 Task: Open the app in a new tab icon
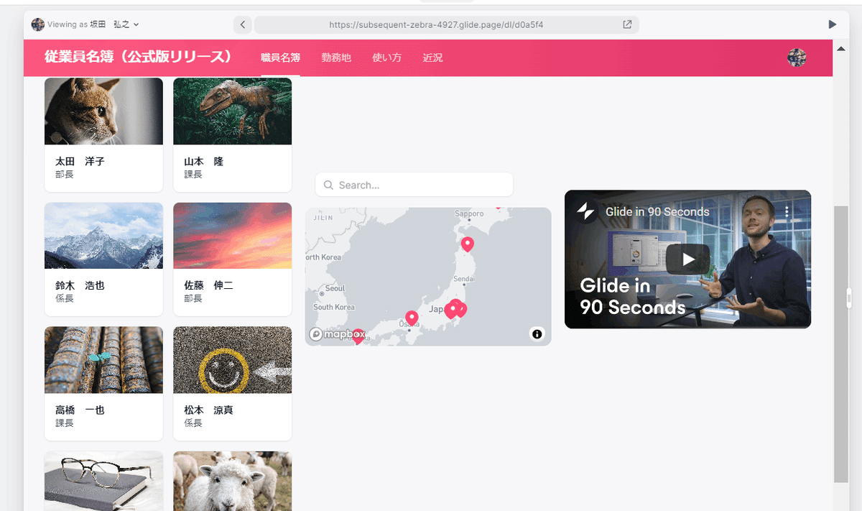(x=627, y=24)
